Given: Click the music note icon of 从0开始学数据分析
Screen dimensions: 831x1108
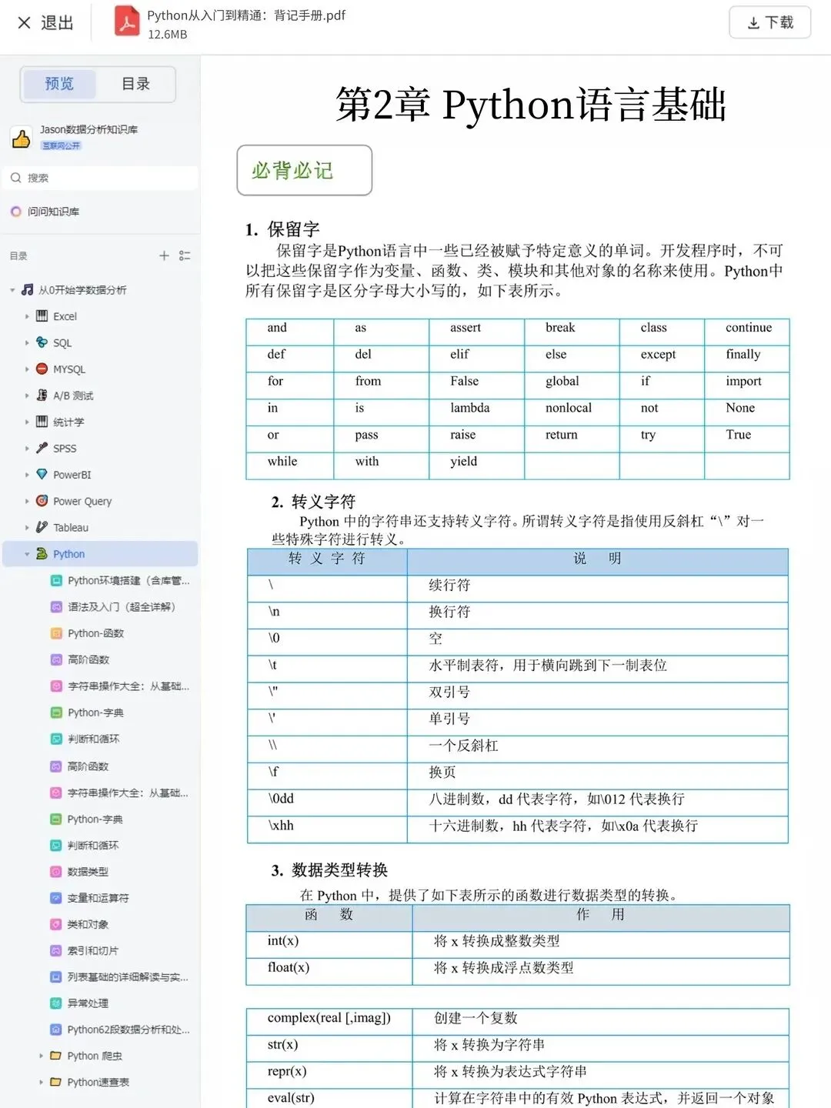Looking at the screenshot, I should click(x=28, y=289).
